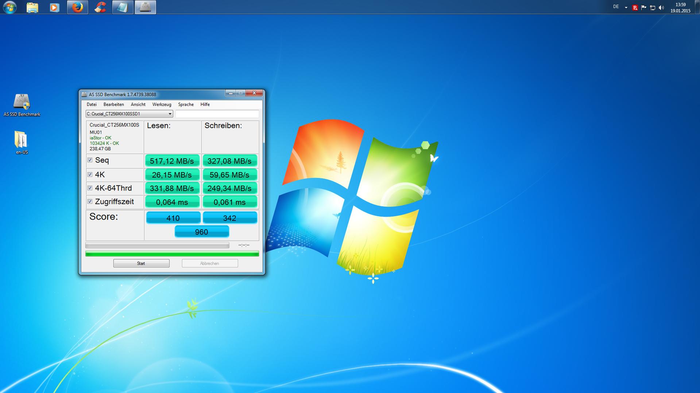
Task: Open the volume speaker icon
Action: pyautogui.click(x=661, y=7)
